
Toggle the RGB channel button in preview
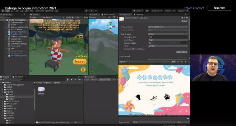click(x=174, y=62)
